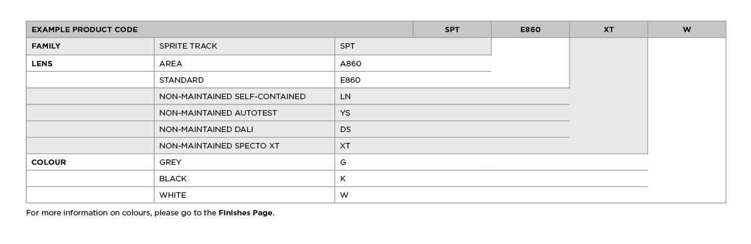Click the Sprite Track option cell

click(188, 46)
